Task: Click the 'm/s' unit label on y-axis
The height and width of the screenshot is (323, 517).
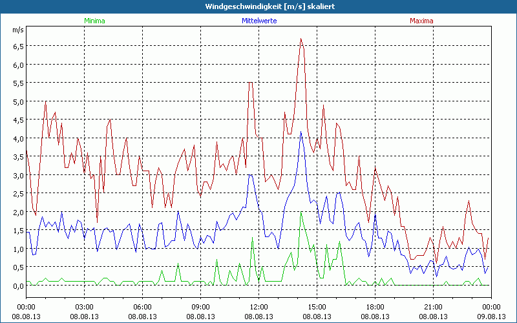Action: [18, 30]
